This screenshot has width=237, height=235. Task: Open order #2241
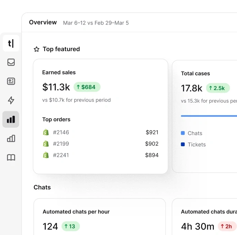pyautogui.click(x=61, y=155)
